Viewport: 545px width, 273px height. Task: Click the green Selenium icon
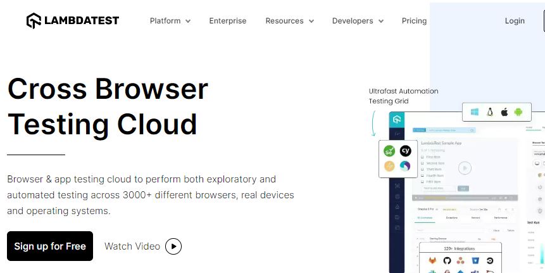click(389, 151)
